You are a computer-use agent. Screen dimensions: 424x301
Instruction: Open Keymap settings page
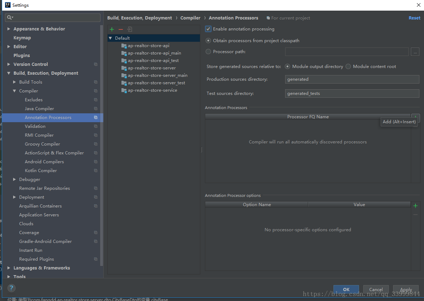tap(22, 38)
